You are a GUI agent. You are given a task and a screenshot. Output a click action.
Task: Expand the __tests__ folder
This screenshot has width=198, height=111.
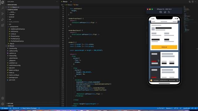12,12
